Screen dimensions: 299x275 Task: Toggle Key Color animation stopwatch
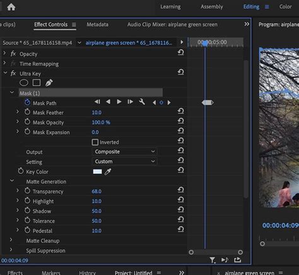[x=21, y=171]
